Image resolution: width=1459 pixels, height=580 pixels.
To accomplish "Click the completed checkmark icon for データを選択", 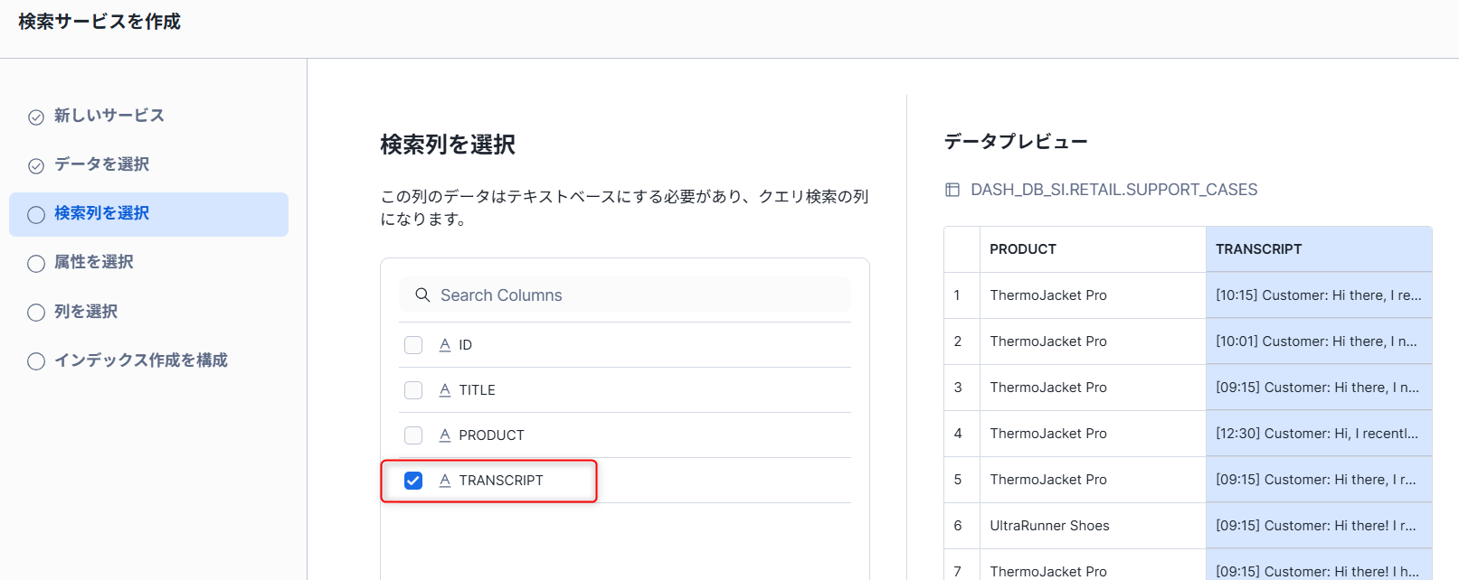I will tap(36, 166).
